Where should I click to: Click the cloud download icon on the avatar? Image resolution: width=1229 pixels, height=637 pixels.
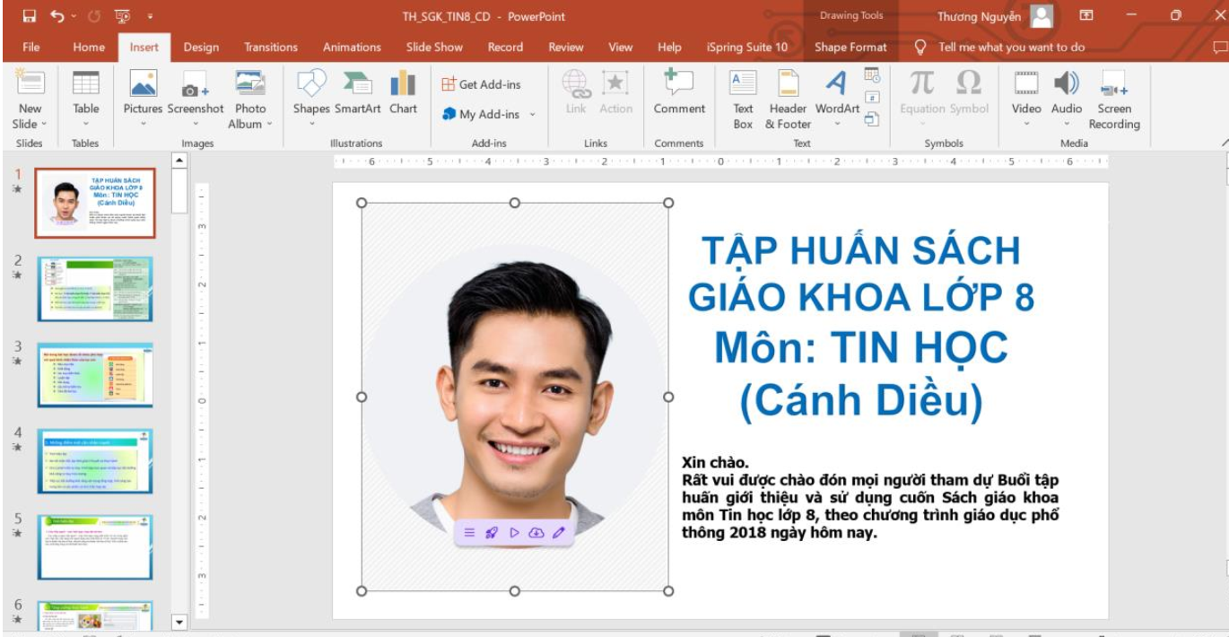536,532
